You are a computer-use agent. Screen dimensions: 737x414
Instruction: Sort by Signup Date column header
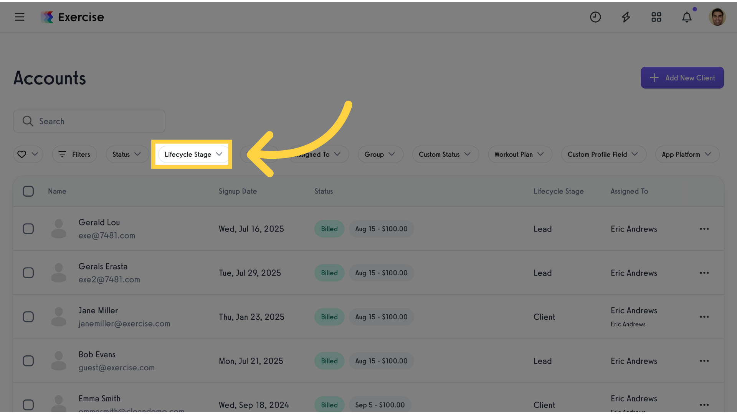238,191
